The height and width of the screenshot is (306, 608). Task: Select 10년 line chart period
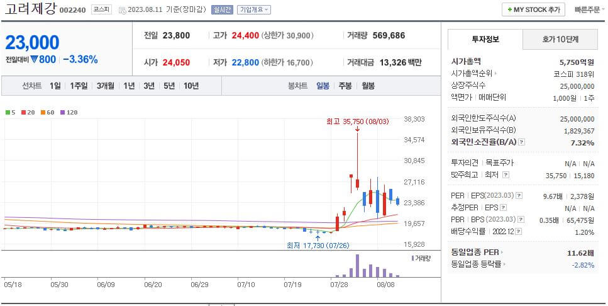pyautogui.click(x=191, y=86)
